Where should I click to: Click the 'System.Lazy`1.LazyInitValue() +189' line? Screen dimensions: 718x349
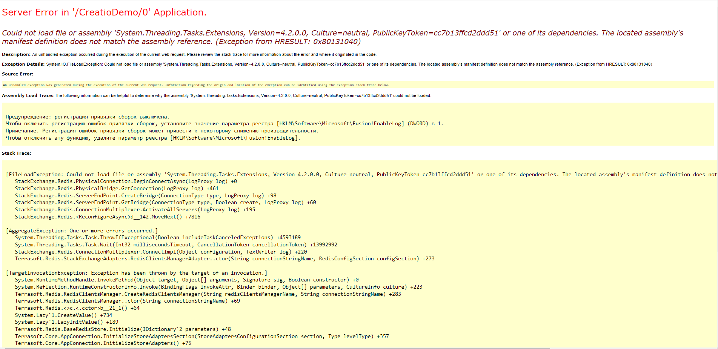pos(67,322)
